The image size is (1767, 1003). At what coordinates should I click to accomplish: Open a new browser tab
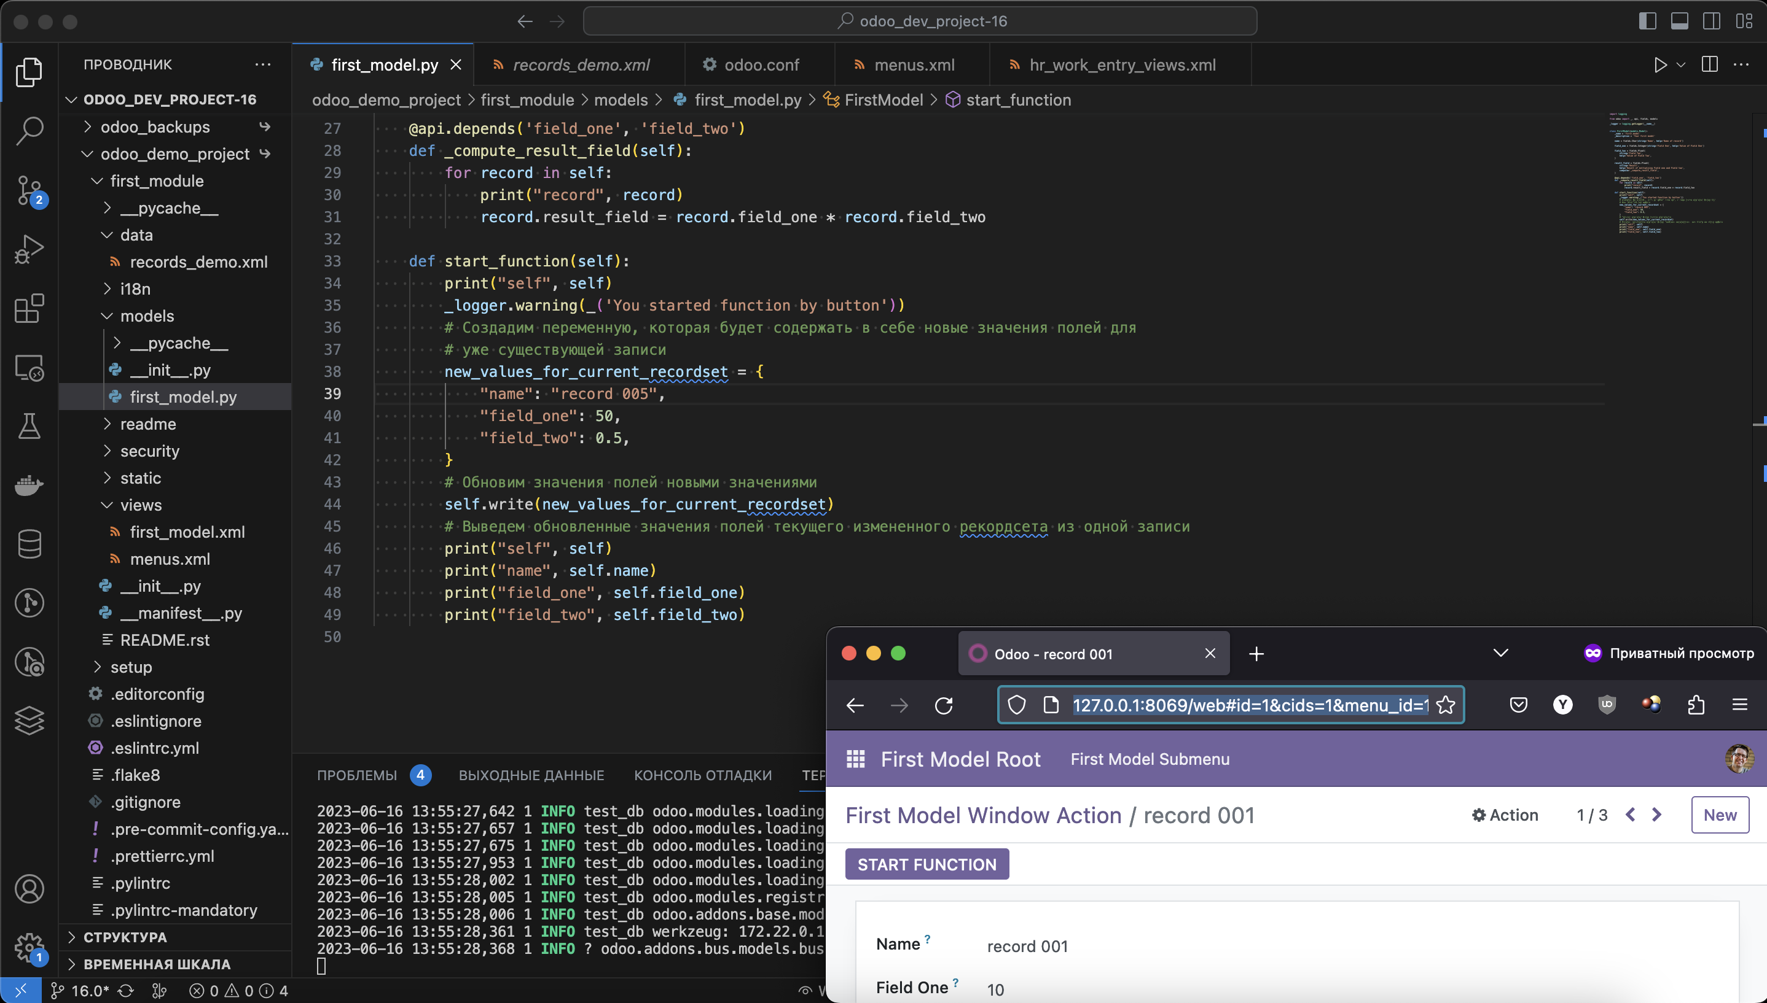click(1256, 654)
